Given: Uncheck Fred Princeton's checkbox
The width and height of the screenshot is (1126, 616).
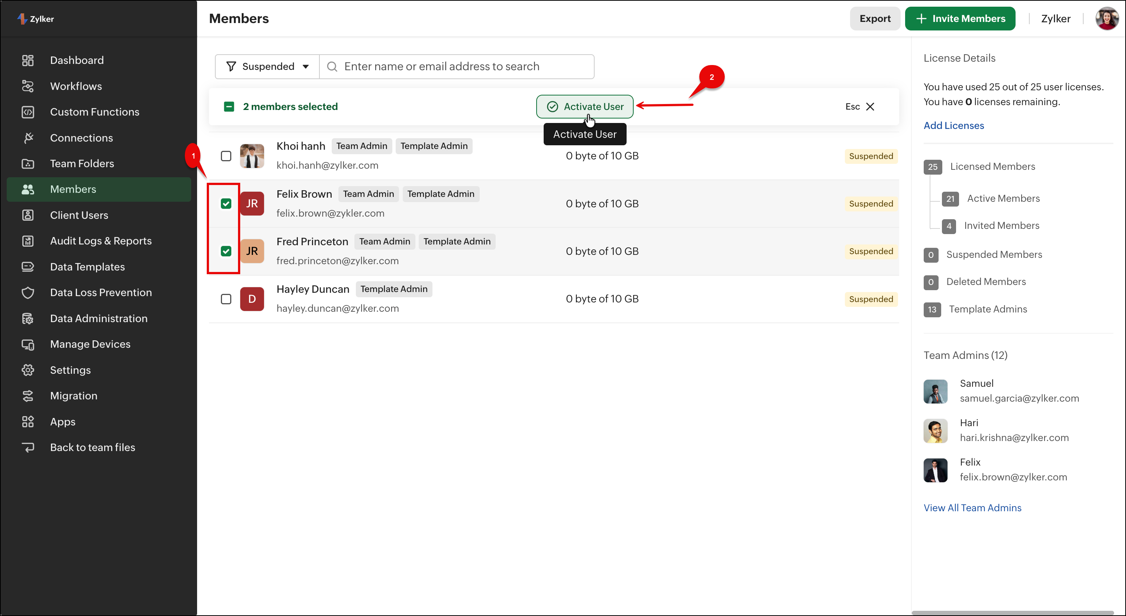Looking at the screenshot, I should coord(226,251).
